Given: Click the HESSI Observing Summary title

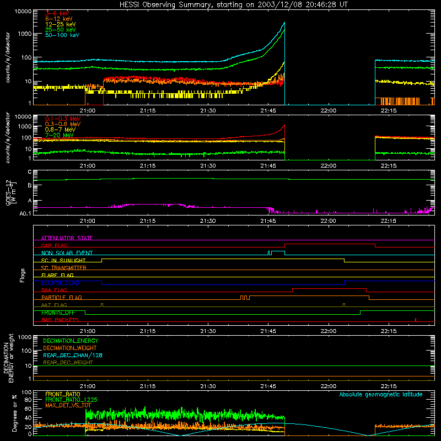Looking at the screenshot, I should pos(233,5).
